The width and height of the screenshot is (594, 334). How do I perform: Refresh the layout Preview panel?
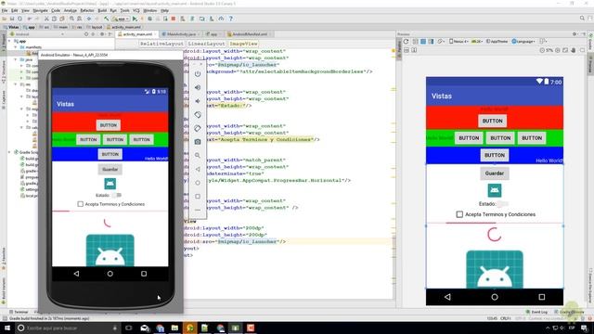click(407, 41)
